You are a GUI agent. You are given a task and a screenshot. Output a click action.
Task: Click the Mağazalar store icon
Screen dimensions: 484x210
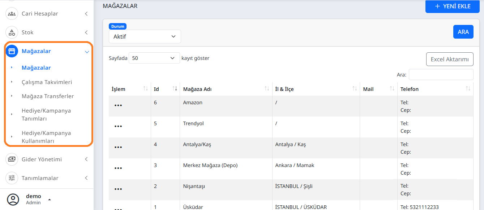(x=12, y=51)
